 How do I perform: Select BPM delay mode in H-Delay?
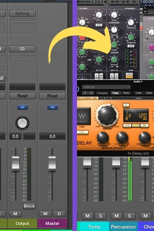pos(127,125)
